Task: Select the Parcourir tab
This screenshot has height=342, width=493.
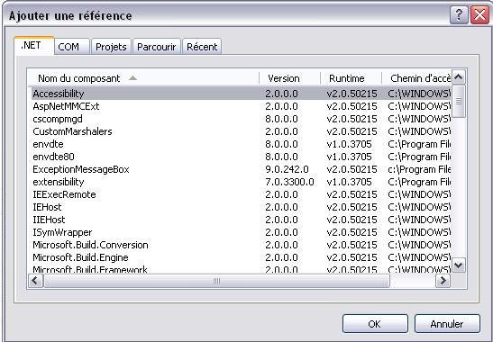Action: (x=157, y=47)
